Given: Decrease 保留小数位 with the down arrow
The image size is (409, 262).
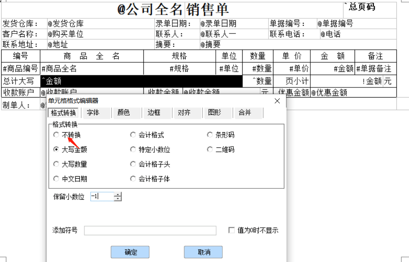Looking at the screenshot, I should 118,198.
